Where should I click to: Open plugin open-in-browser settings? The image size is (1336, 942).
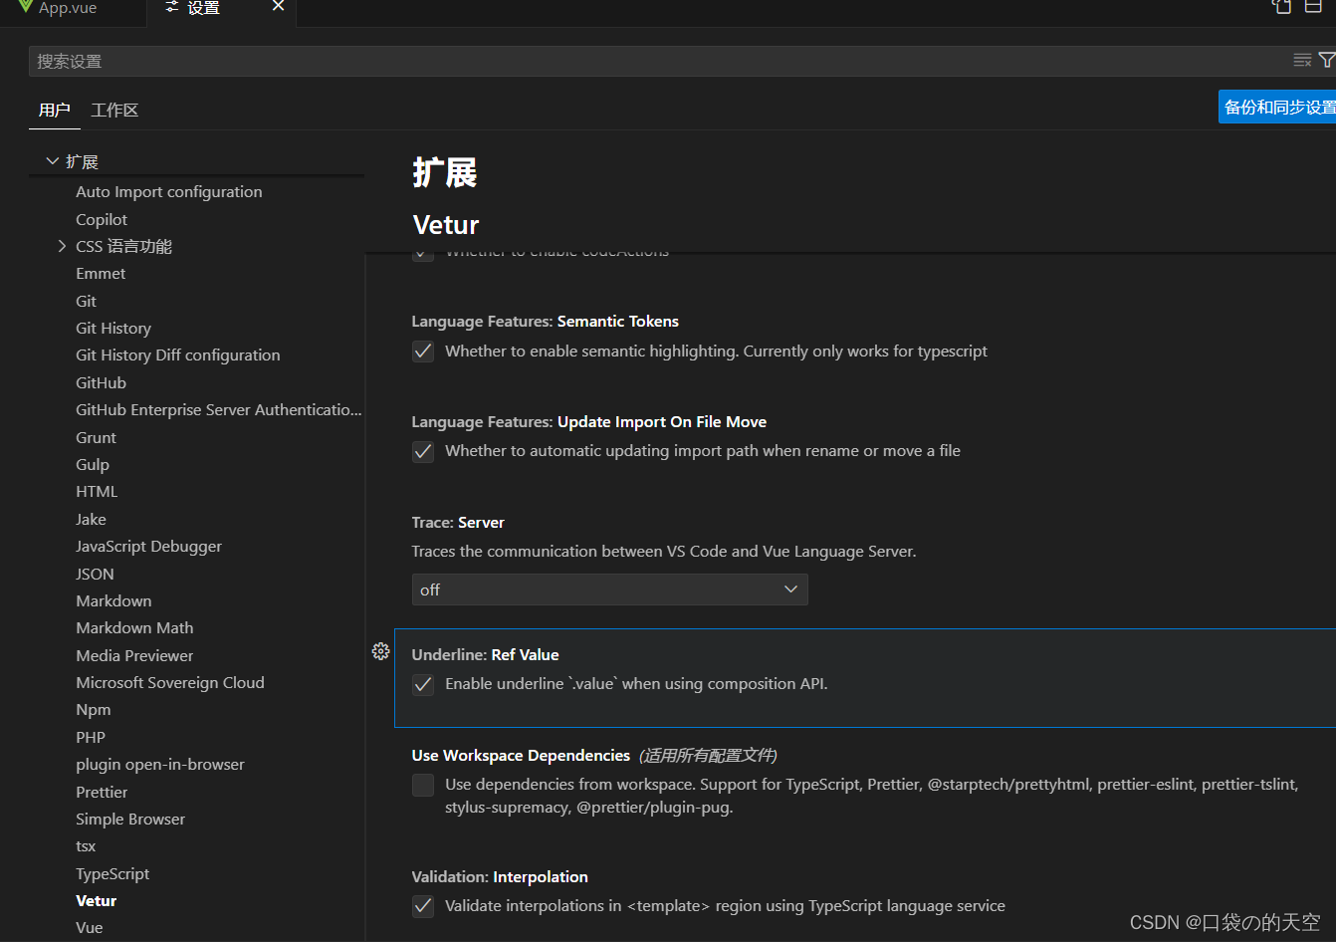(160, 765)
